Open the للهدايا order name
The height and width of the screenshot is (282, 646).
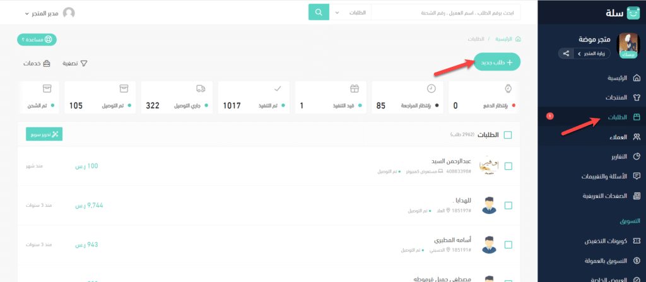pyautogui.click(x=462, y=201)
